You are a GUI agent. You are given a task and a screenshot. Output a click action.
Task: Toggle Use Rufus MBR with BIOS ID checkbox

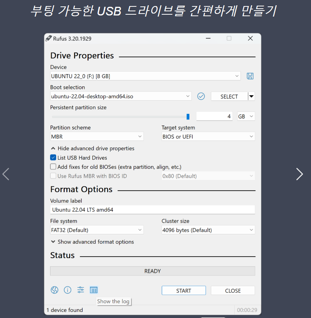pyautogui.click(x=53, y=176)
